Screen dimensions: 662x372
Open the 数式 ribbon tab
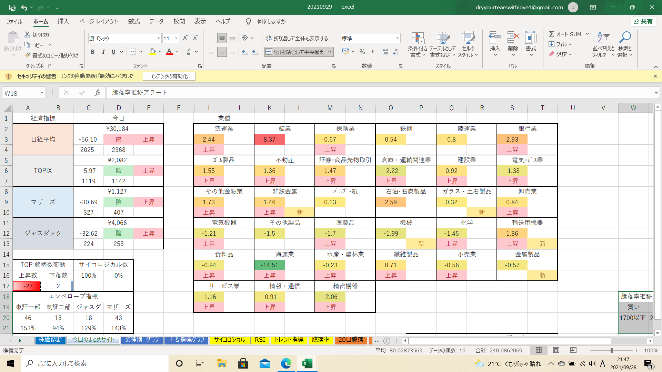[x=134, y=21]
